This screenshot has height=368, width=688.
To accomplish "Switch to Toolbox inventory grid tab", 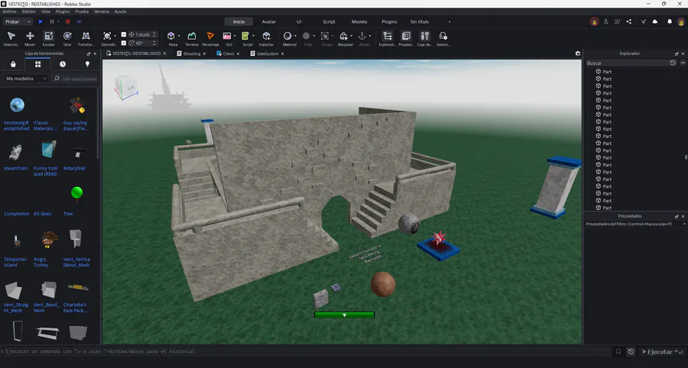I will pyautogui.click(x=37, y=64).
